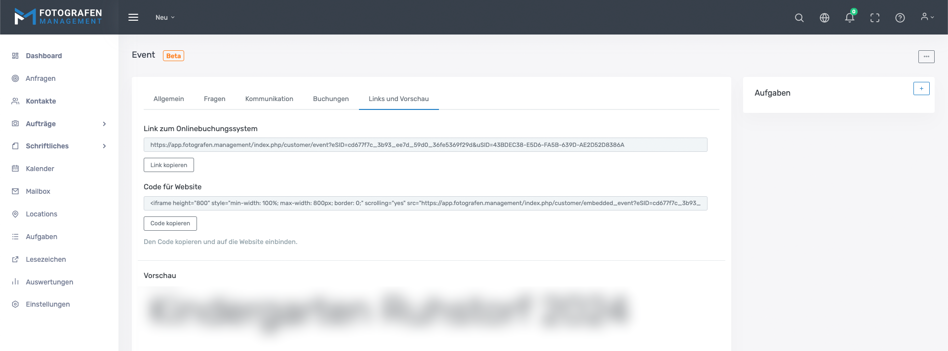
Task: Click the Fotografen Management logo
Action: [x=58, y=17]
